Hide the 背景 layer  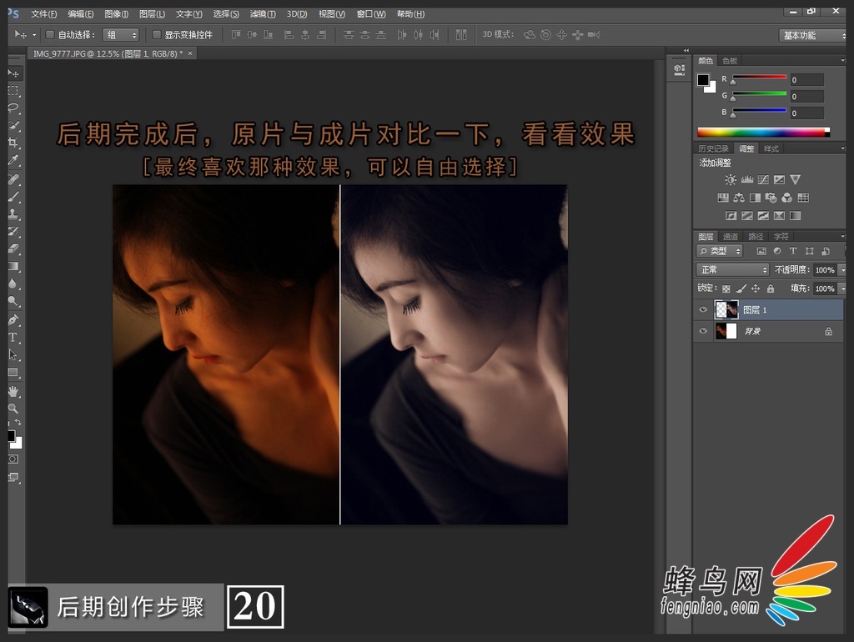(x=703, y=331)
